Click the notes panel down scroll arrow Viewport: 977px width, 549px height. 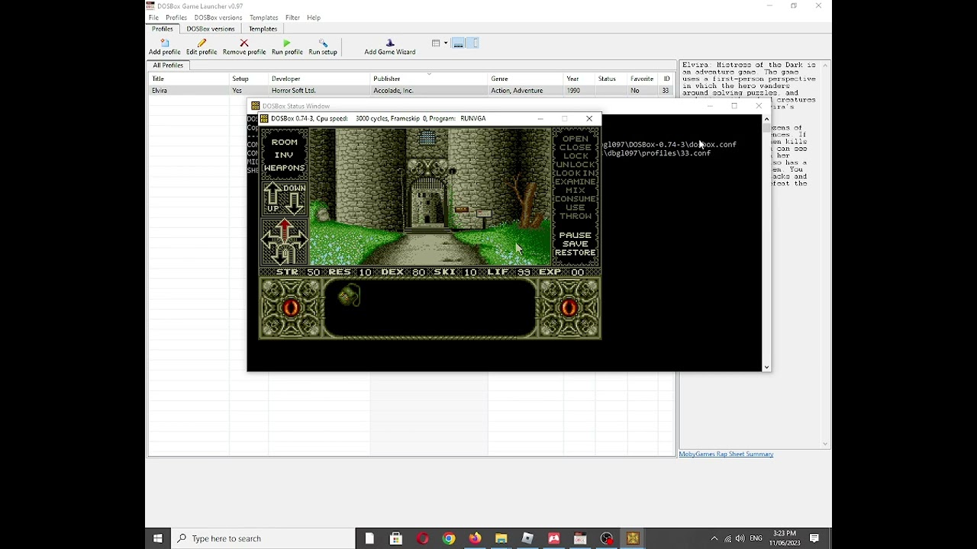tap(825, 444)
